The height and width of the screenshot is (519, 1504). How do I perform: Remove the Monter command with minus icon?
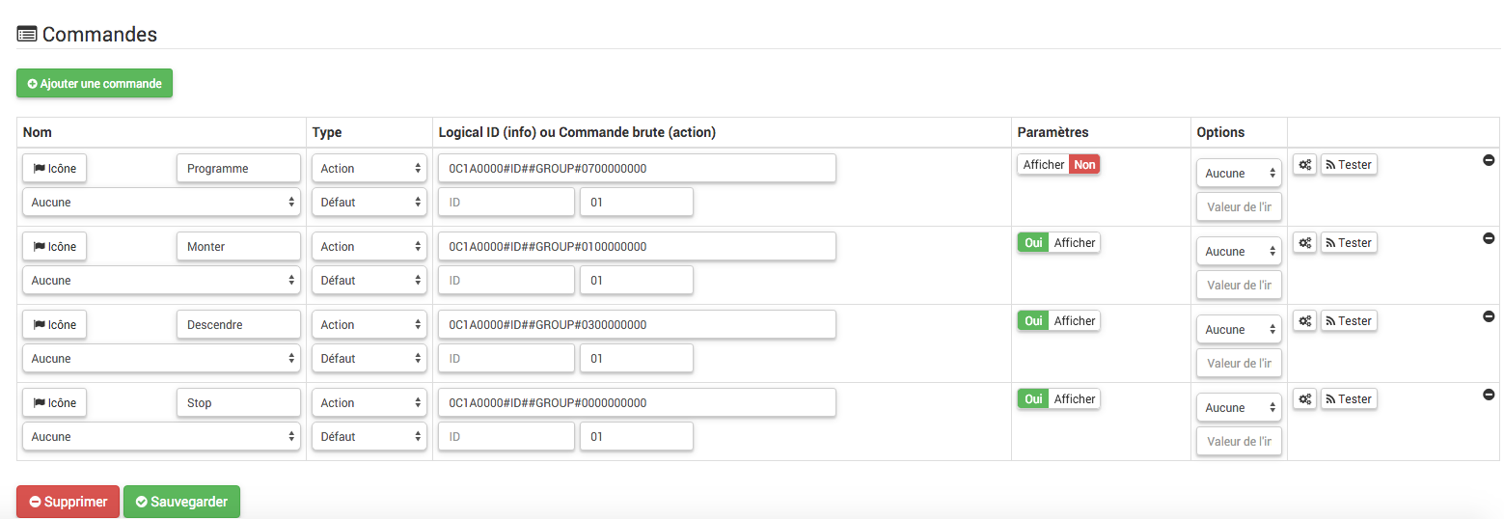tap(1489, 238)
